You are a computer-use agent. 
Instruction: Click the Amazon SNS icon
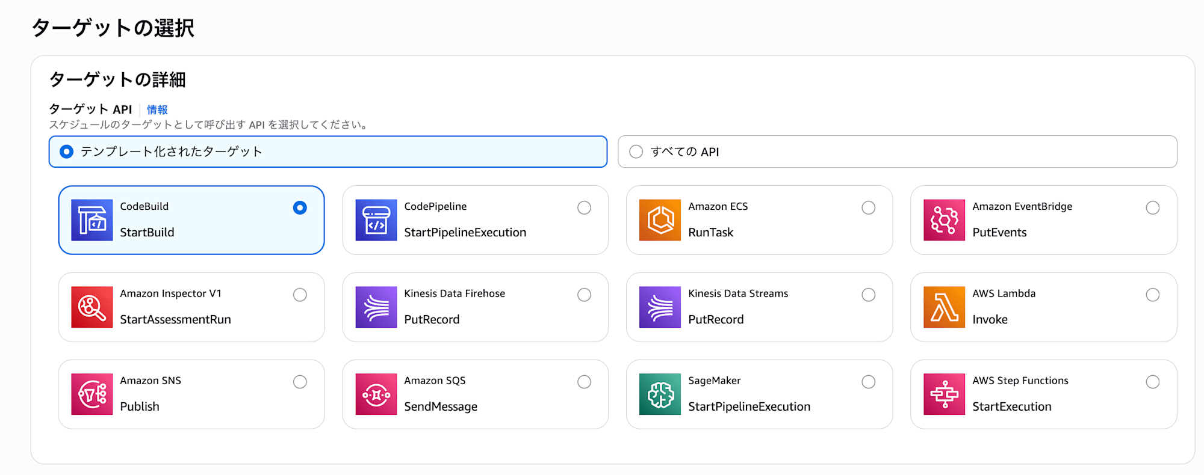tap(92, 394)
